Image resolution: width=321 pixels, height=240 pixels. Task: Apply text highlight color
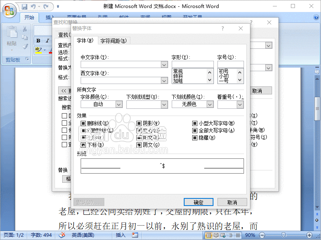tap(38, 50)
